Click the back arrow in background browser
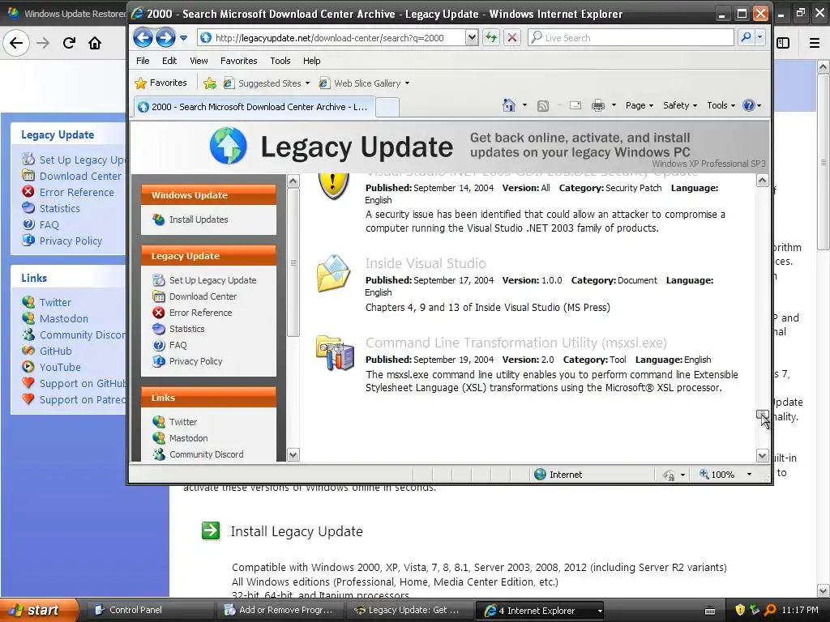The image size is (830, 622). pyautogui.click(x=16, y=43)
